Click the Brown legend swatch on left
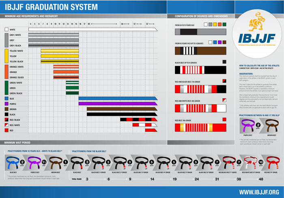Viewport: 284px width, 198px height. [6, 109]
